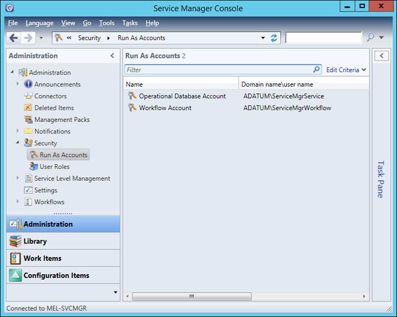Open the View menu
The height and width of the screenshot is (317, 397).
68,23
